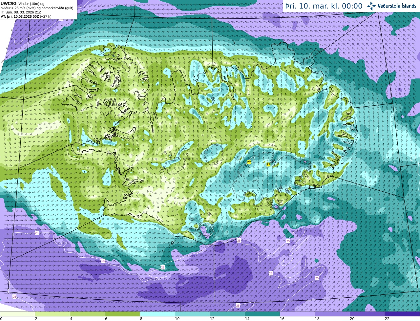420x321 pixels.
Task: Click the UWC/IG Vindur (10m) title line
Action: pyautogui.click(x=23, y=4)
